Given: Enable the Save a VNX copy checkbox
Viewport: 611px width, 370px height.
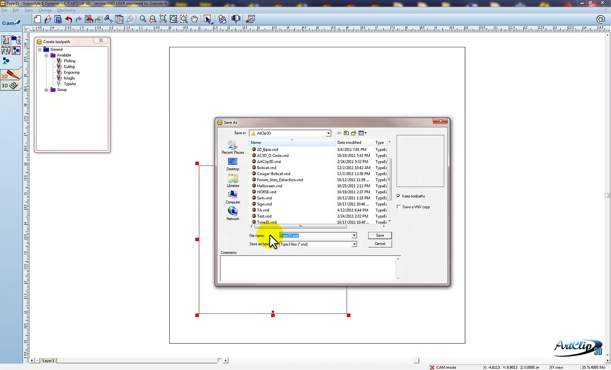Looking at the screenshot, I should coord(399,207).
